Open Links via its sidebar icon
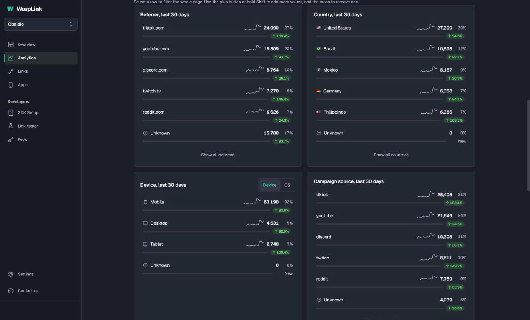 point(11,71)
